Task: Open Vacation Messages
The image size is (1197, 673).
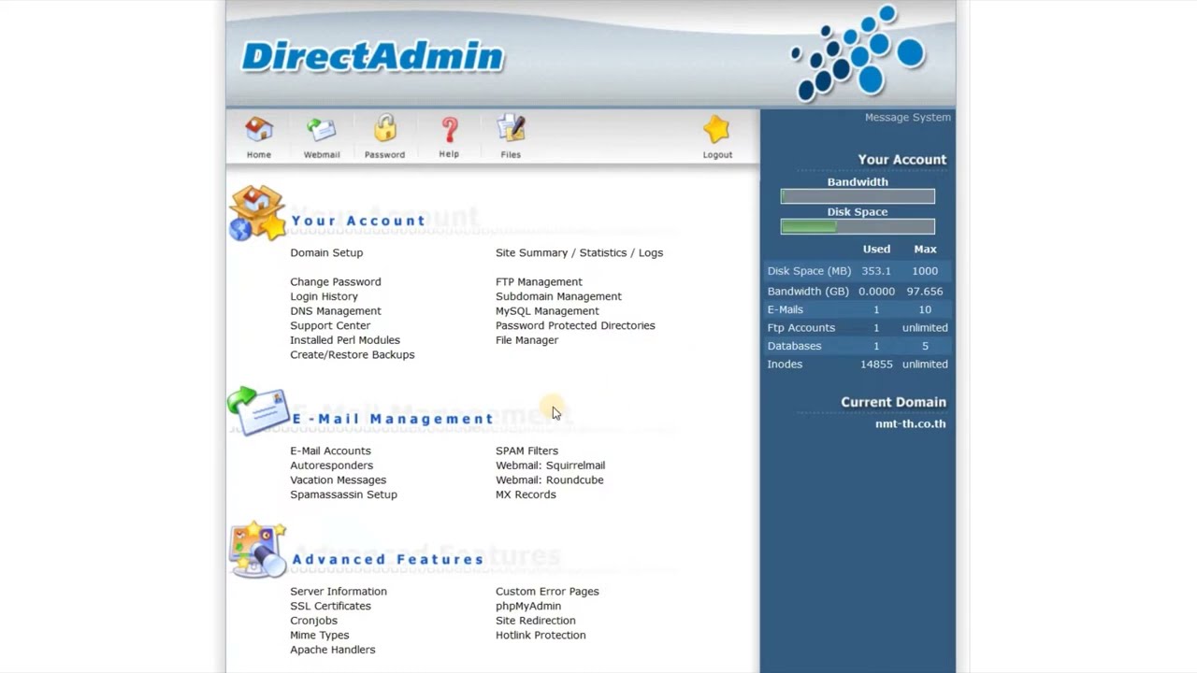Action: click(338, 480)
